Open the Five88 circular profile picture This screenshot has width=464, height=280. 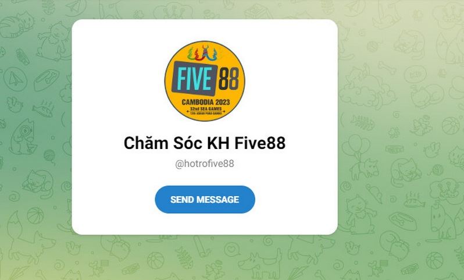[205, 81]
